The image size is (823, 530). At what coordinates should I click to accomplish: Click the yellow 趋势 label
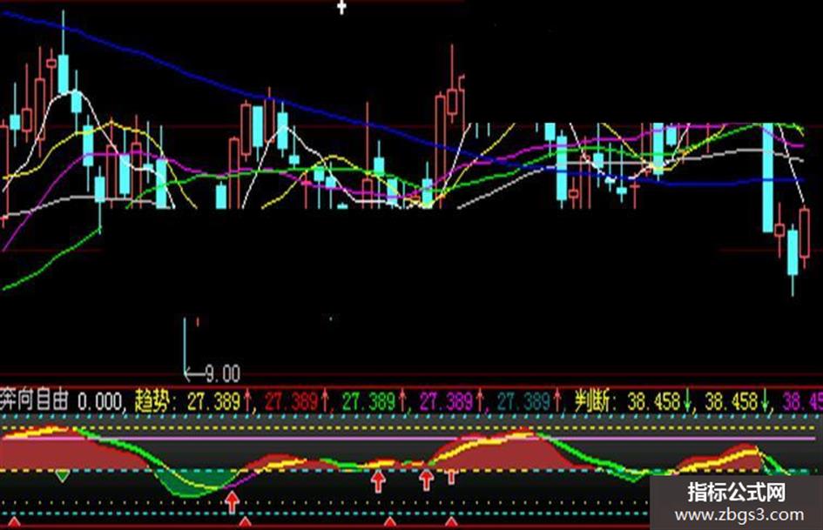(x=152, y=401)
